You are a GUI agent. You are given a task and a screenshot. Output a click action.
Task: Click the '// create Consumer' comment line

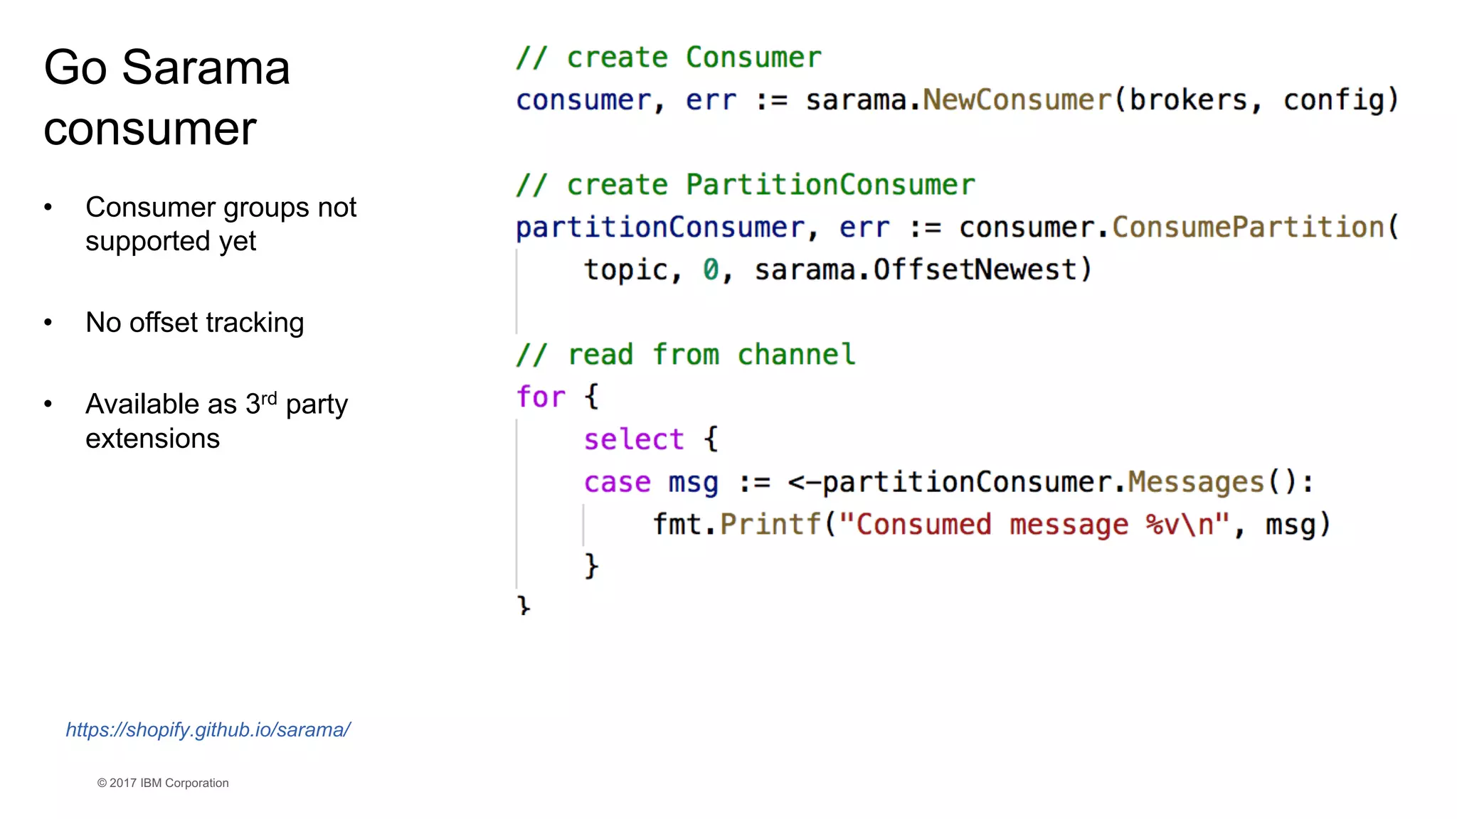668,58
